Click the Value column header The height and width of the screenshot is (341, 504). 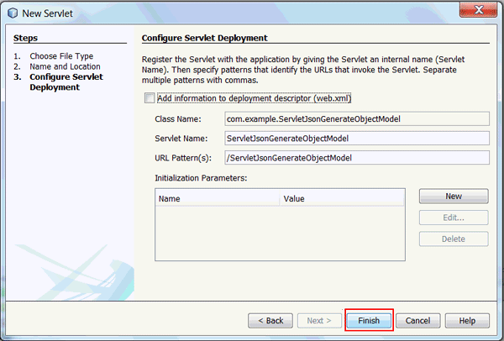[342, 199]
